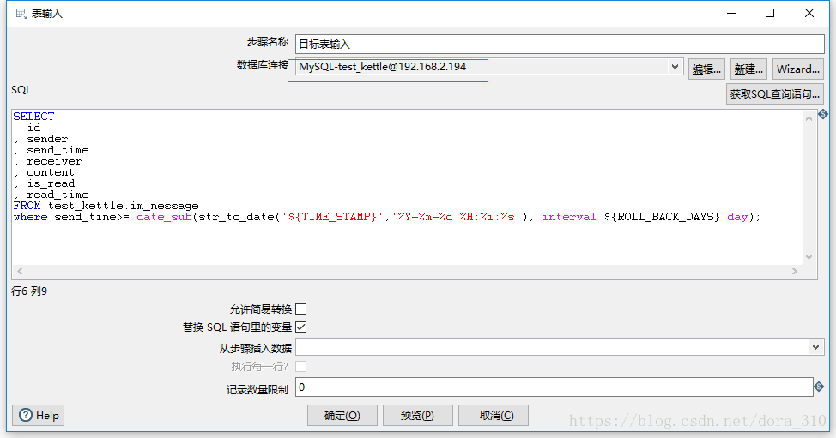Image resolution: width=836 pixels, height=438 pixels.
Task: Click the horizontal scrollbar left arrow
Action: point(20,272)
